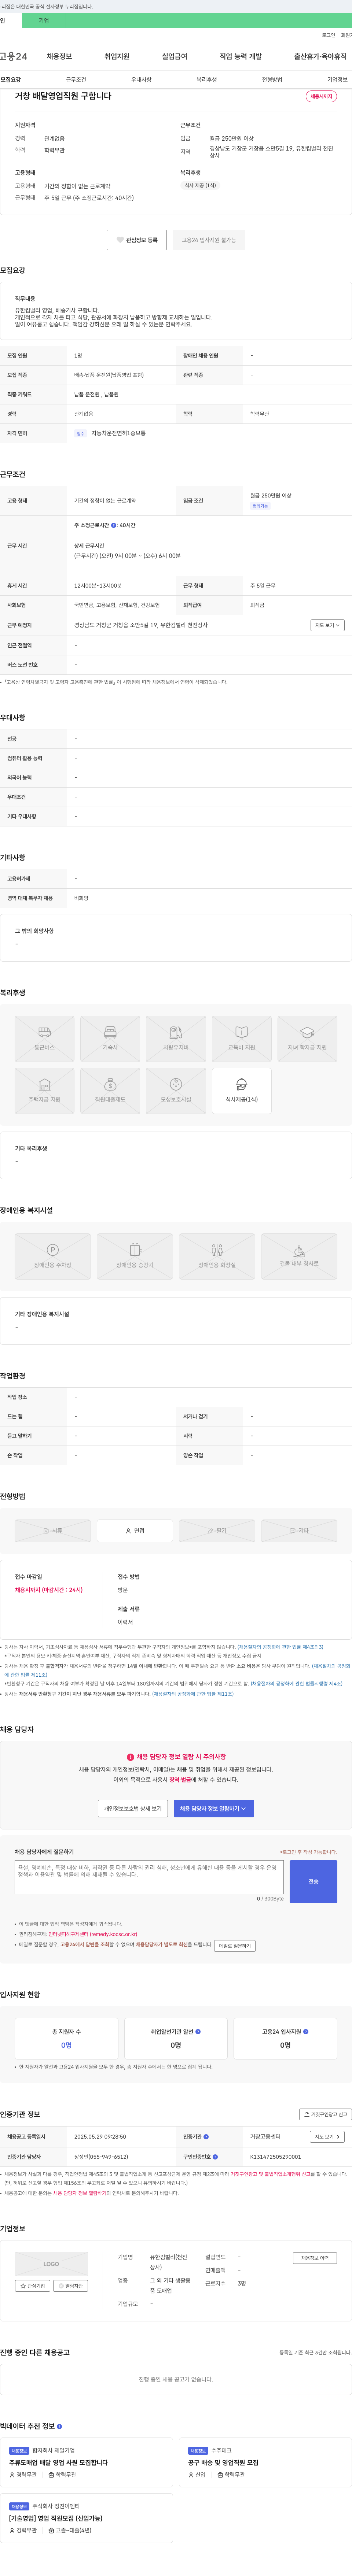Click the 자녀 학자금 지원 icon
Viewport: 352px width, 2576px height.
307,1039
